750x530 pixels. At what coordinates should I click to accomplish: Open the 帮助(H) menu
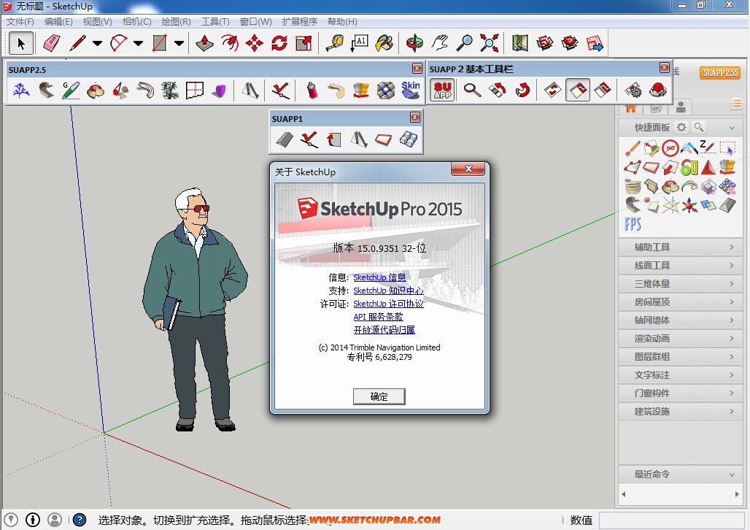(342, 22)
